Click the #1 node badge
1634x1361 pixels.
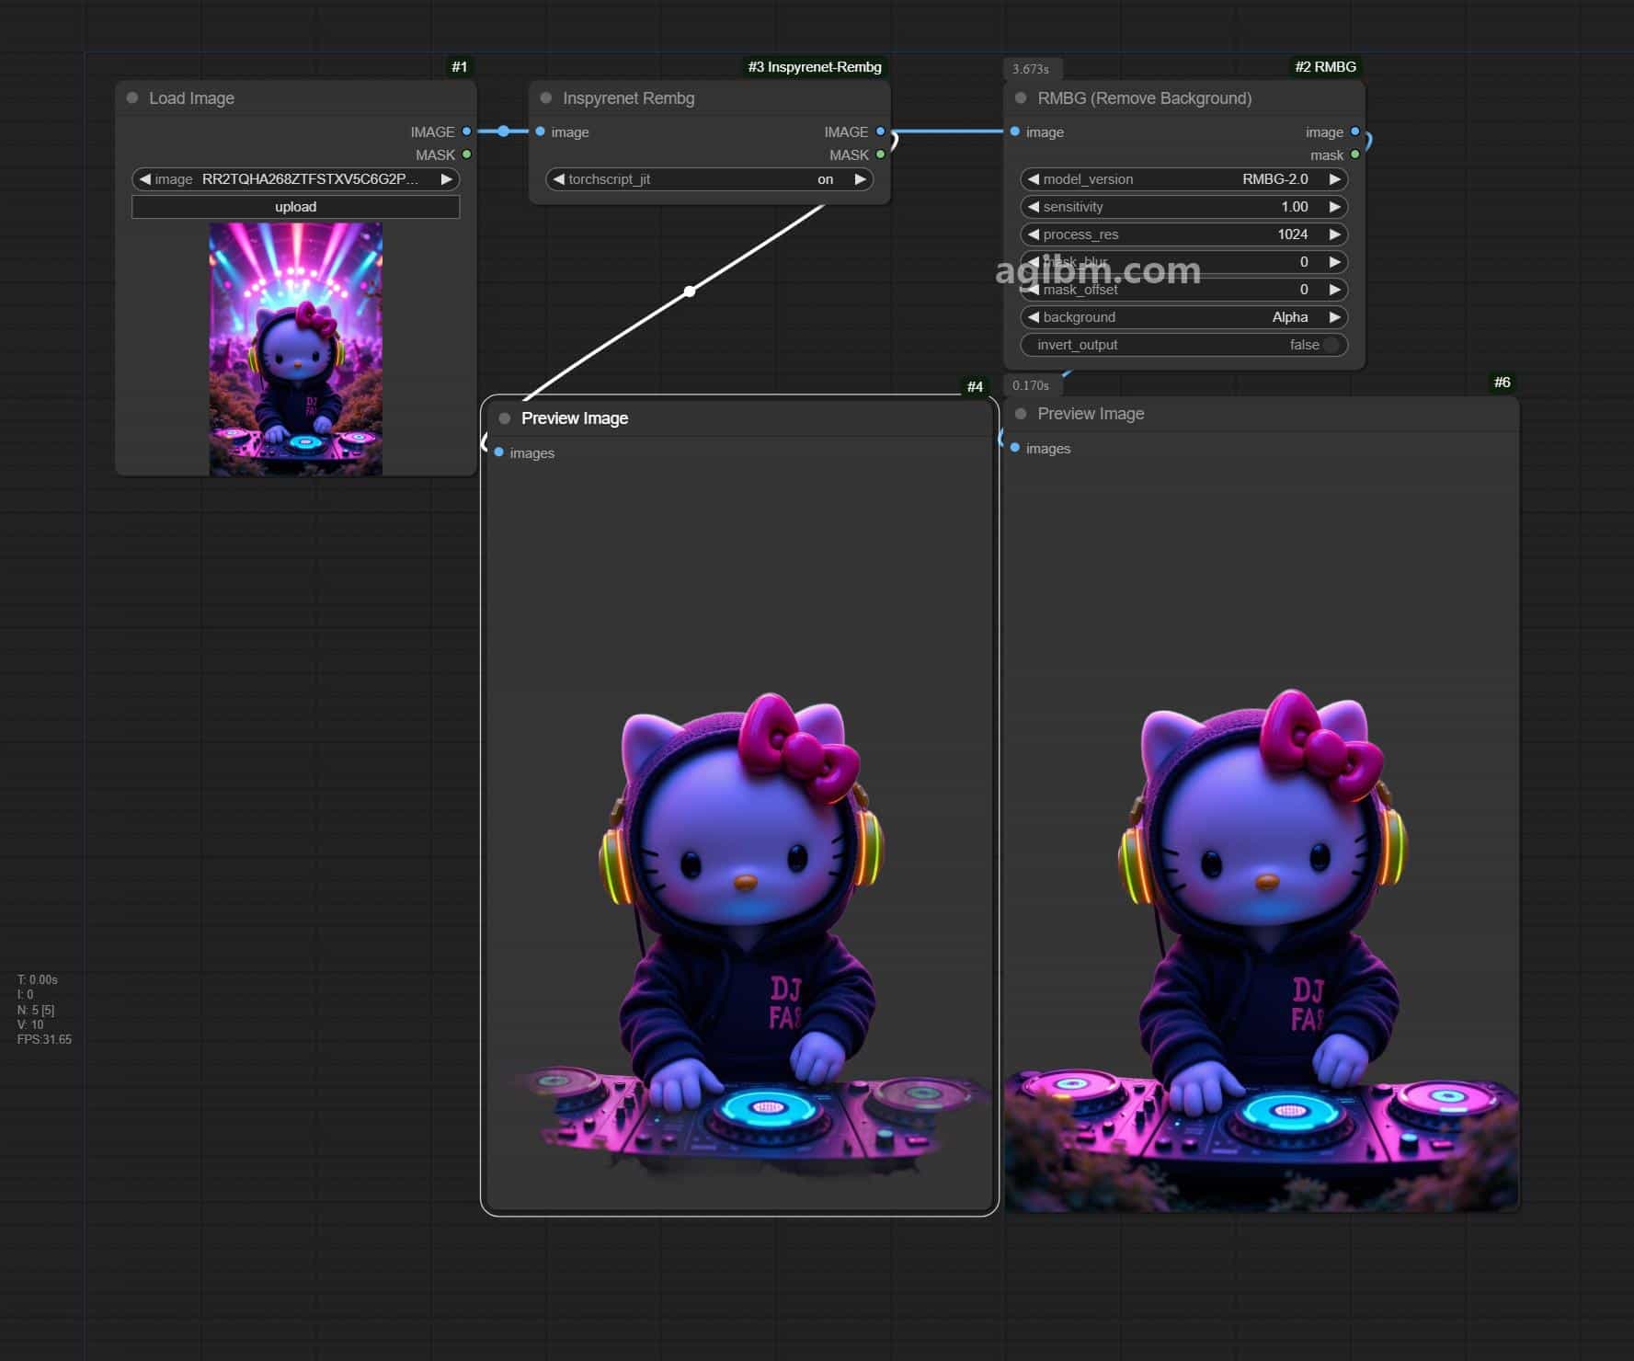click(460, 66)
